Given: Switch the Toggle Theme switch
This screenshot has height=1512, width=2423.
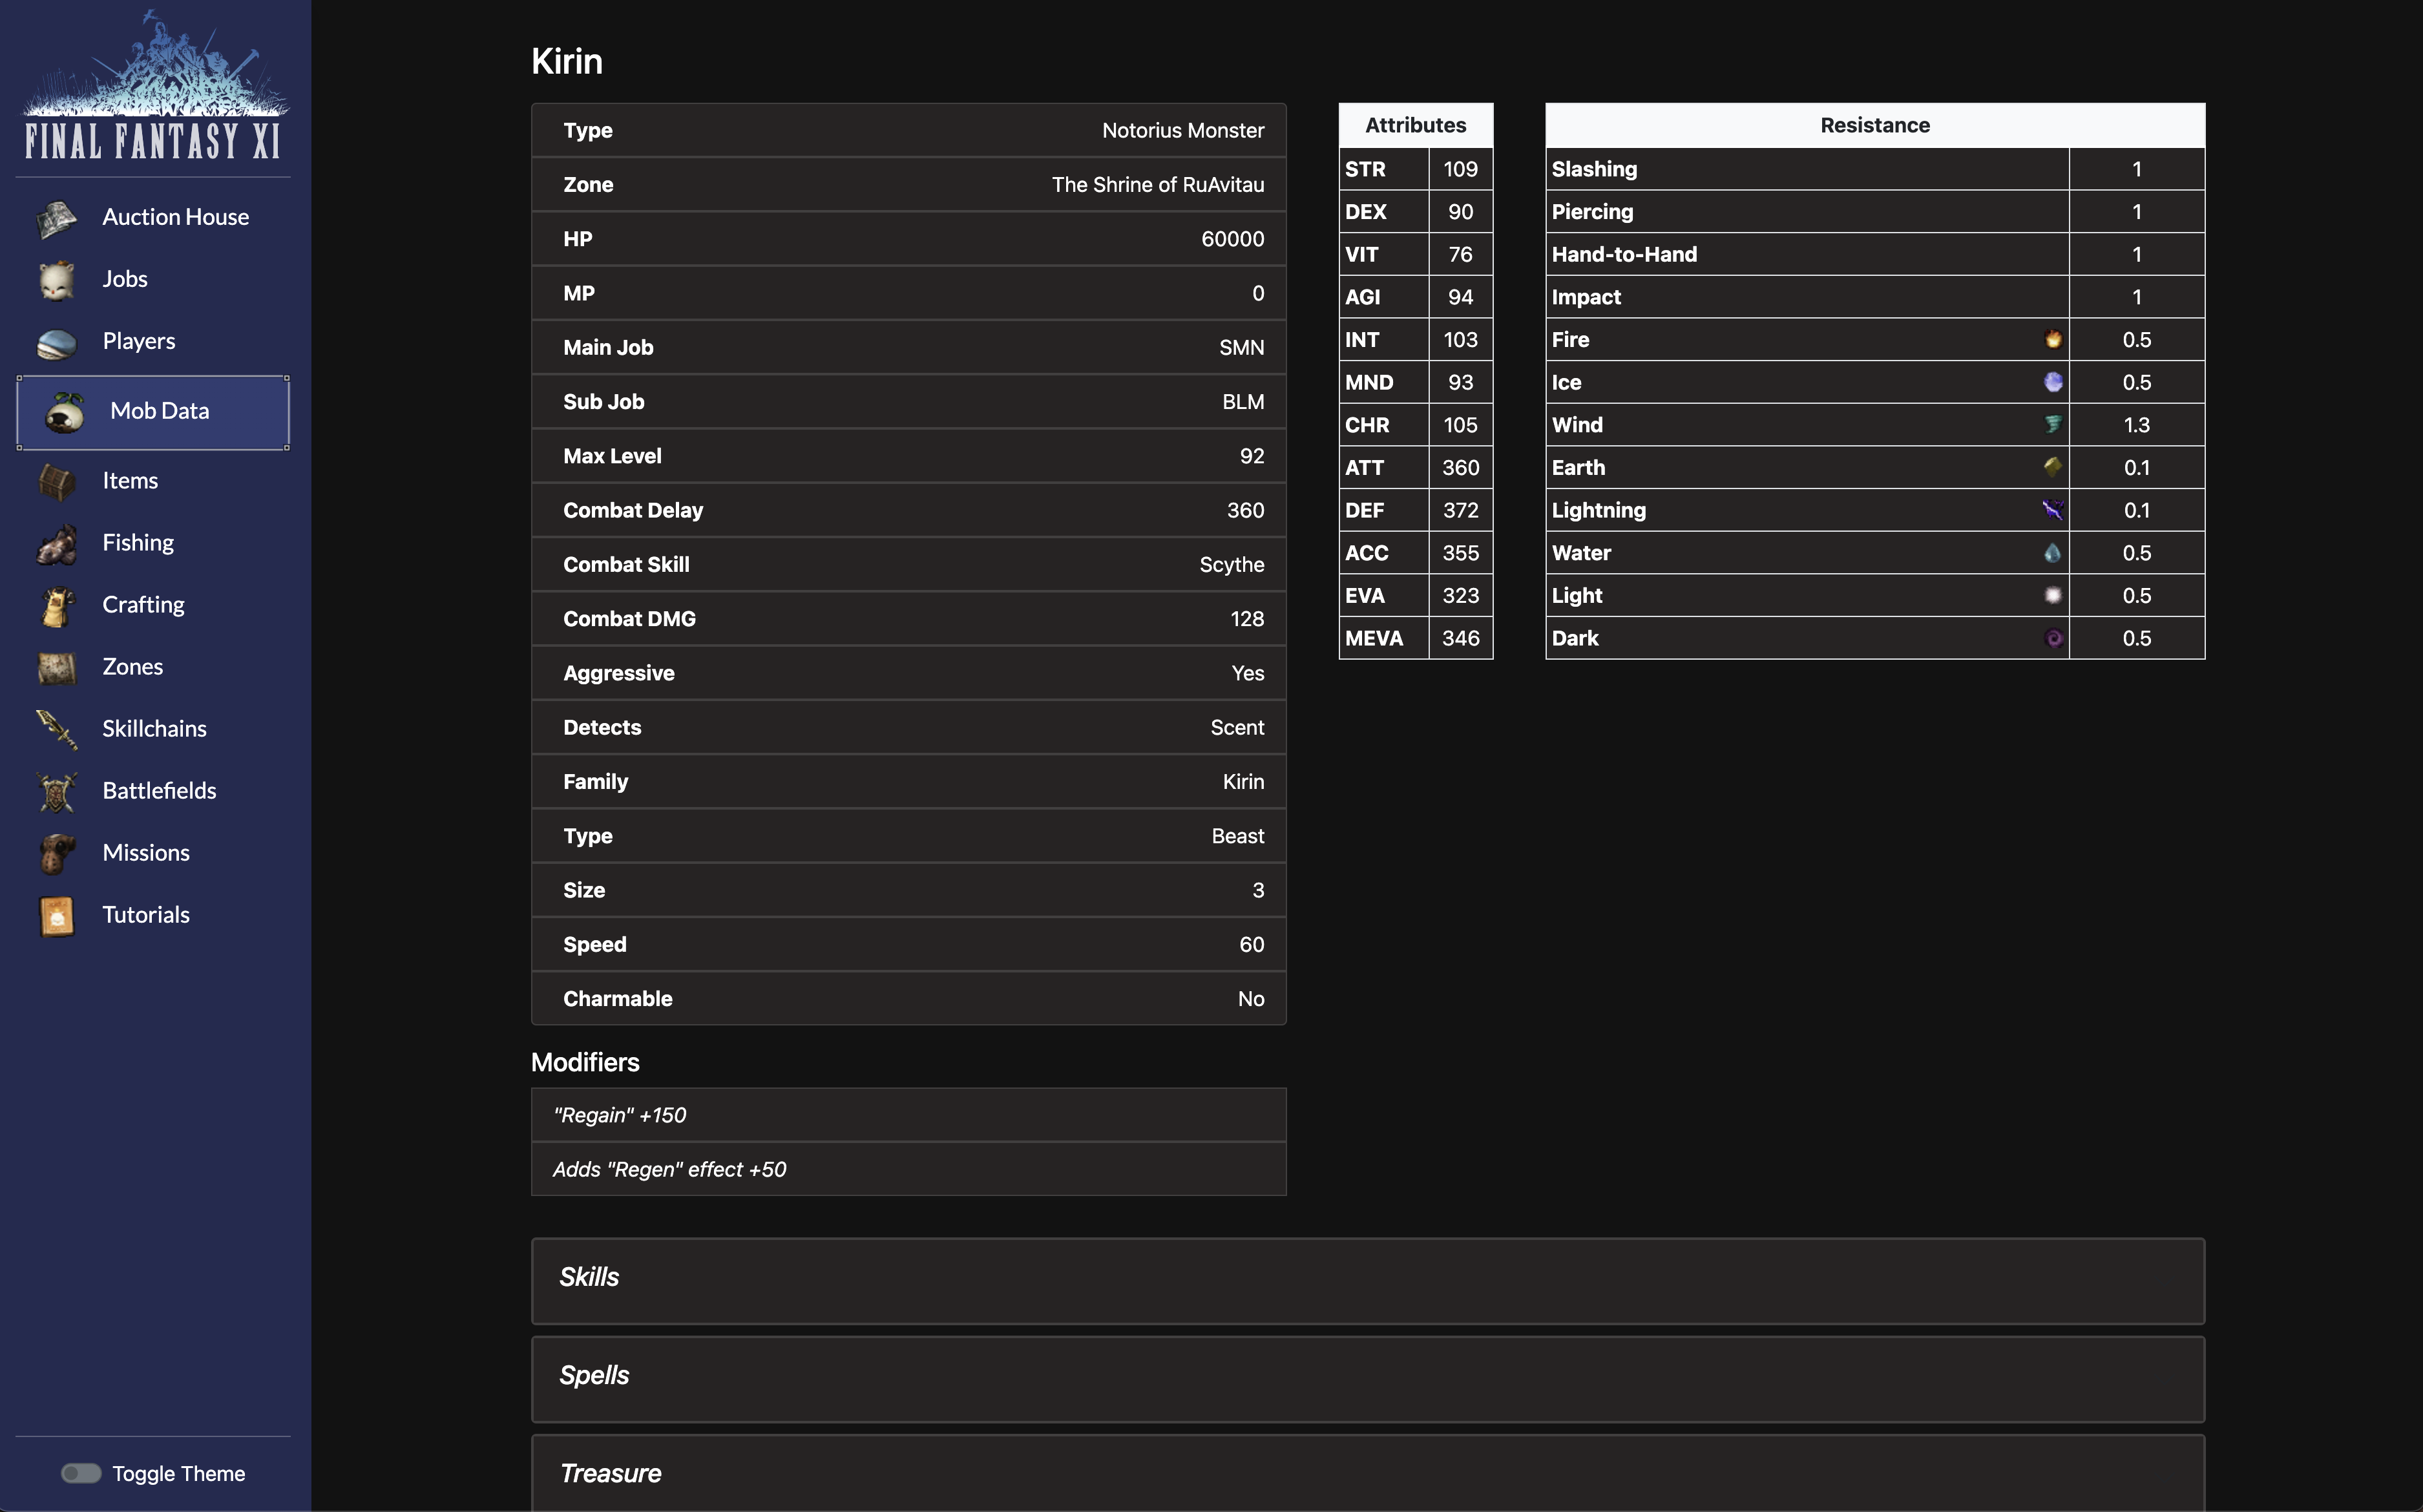Looking at the screenshot, I should tap(81, 1473).
